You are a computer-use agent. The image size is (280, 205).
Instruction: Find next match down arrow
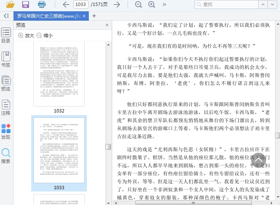272,5
